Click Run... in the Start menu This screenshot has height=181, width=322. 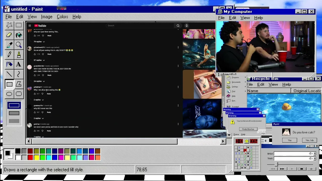pos(234,101)
